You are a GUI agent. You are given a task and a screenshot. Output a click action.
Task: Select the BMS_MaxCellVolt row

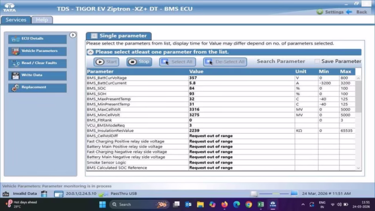click(221, 110)
